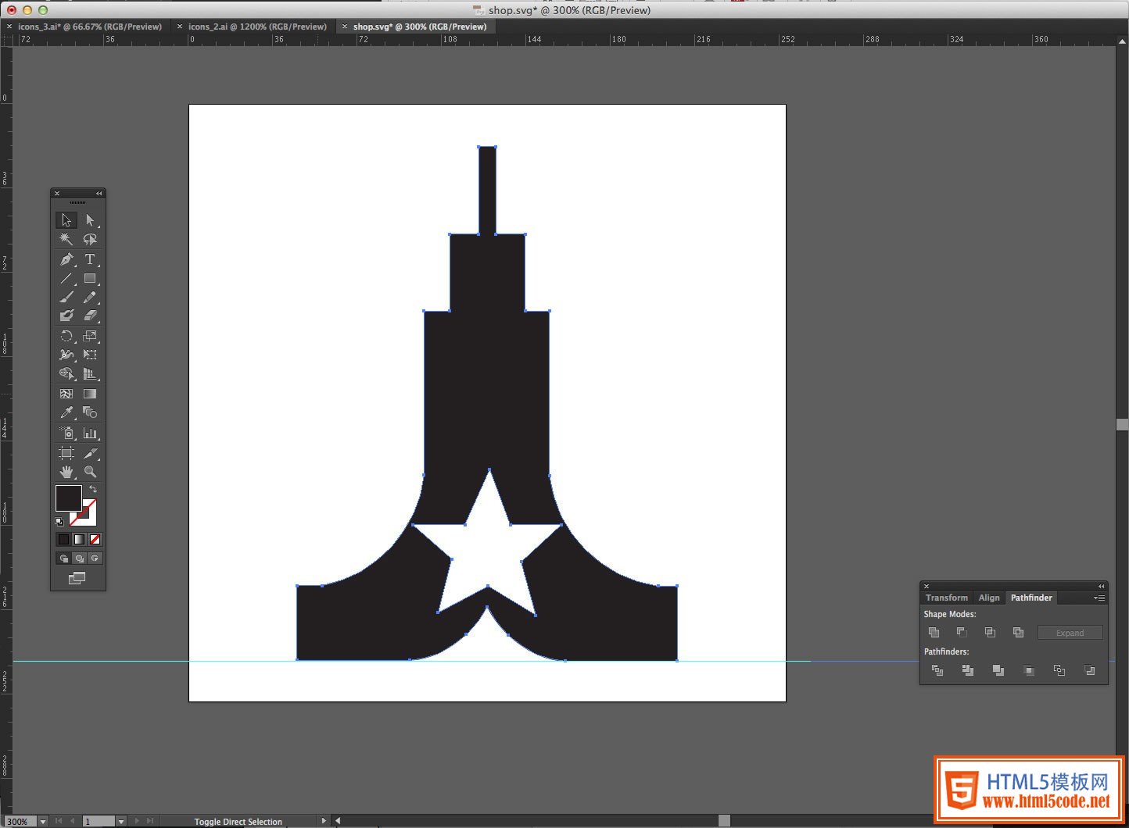Viewport: 1129px width, 828px height.
Task: Enable Draw Normal mode
Action: (63, 558)
